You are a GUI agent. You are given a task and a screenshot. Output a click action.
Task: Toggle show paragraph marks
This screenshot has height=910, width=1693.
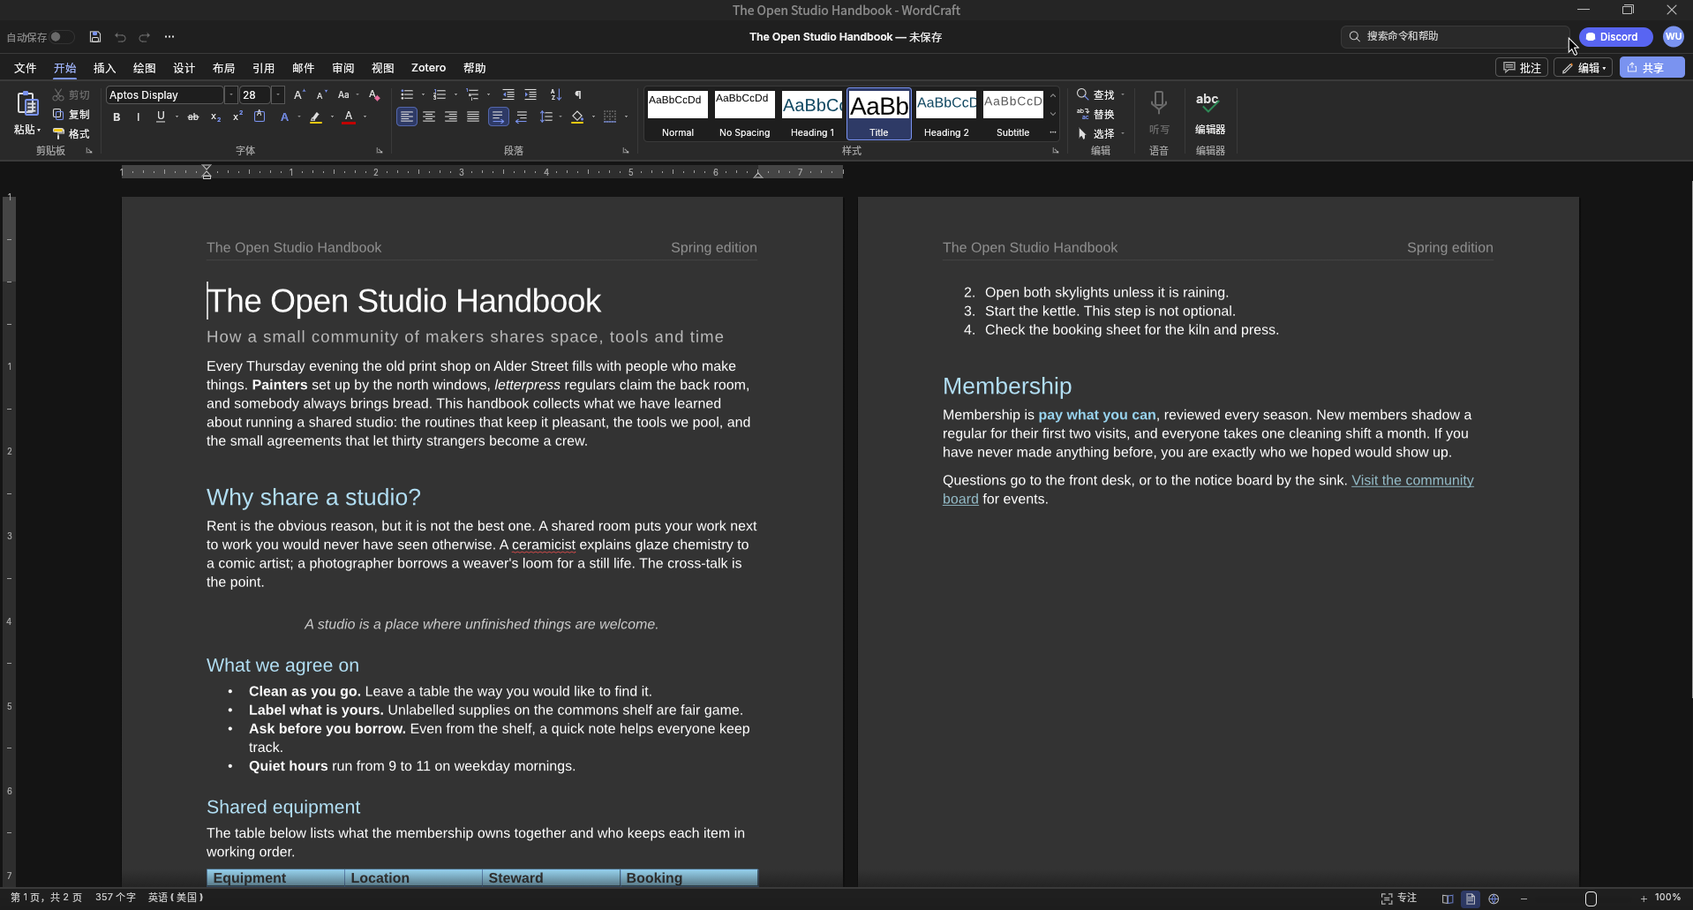point(578,94)
